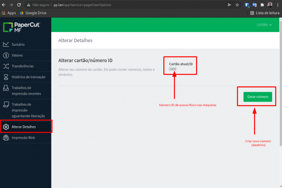Click the jobs awaiting release icon
The height and width of the screenshot is (188, 282).
click(x=6, y=105)
